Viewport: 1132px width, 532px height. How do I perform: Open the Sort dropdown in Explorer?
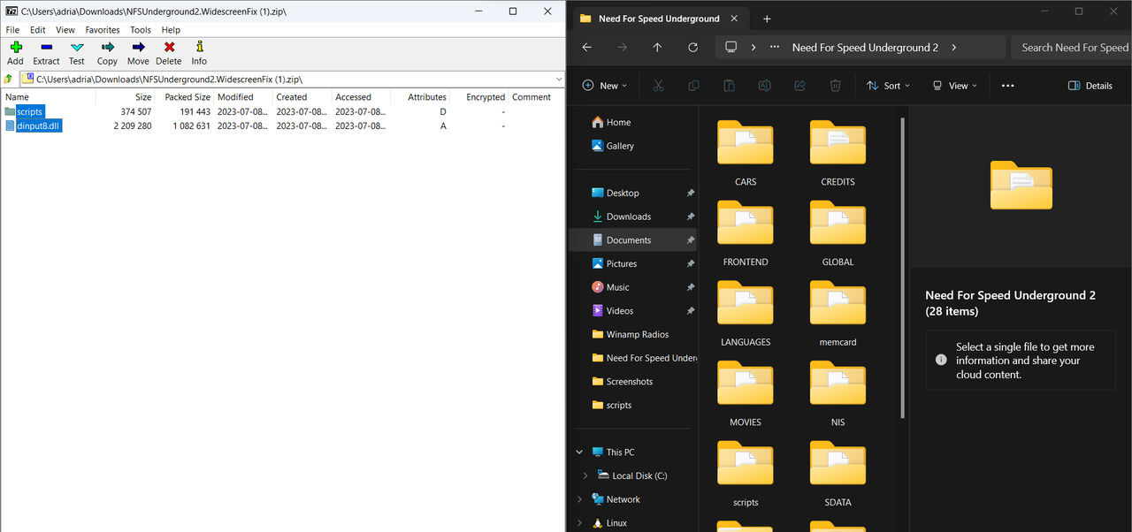[888, 86]
